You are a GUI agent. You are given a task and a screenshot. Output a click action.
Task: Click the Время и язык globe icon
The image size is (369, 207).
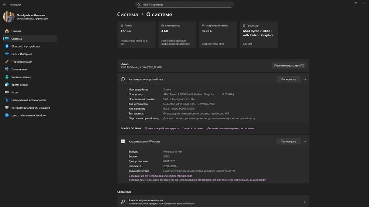[7, 85]
